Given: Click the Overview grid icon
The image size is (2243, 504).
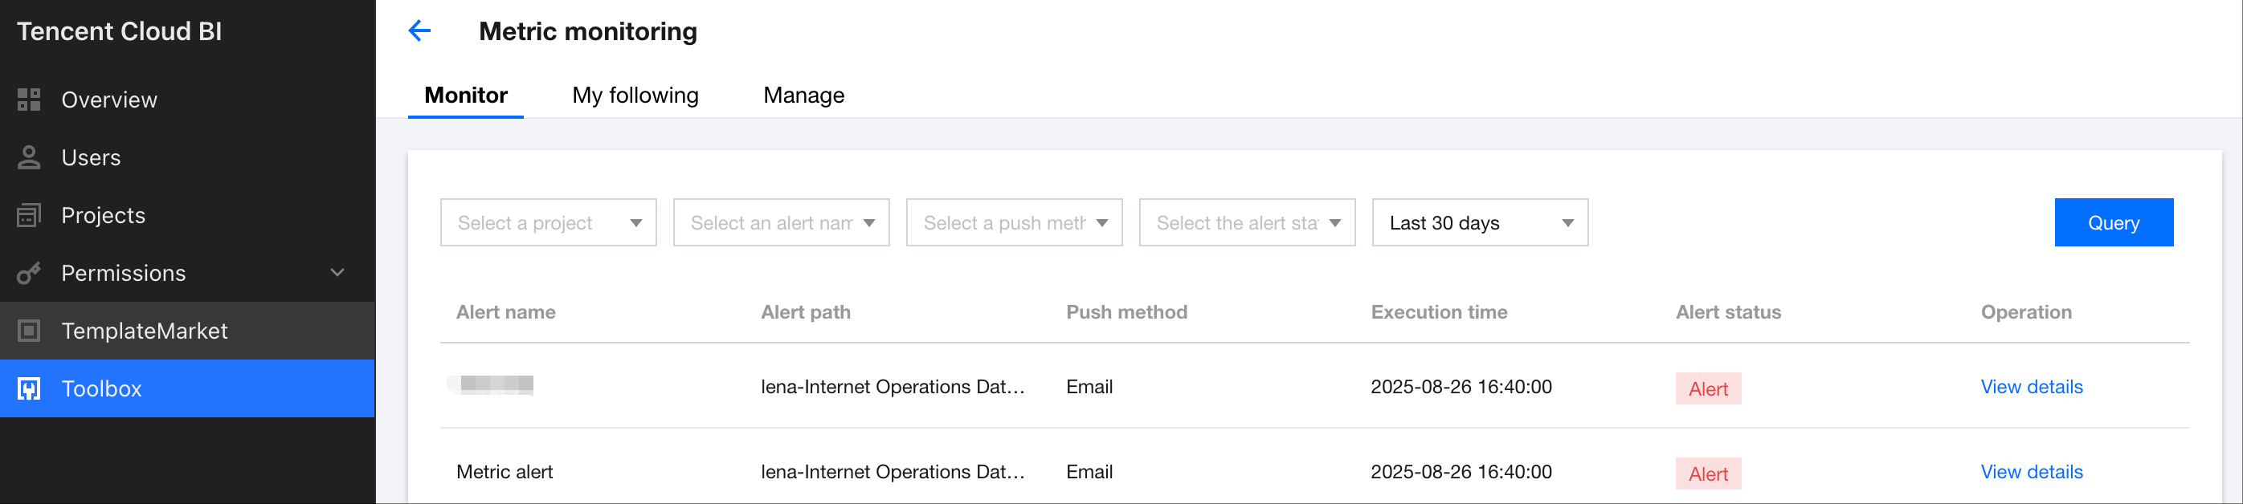Looking at the screenshot, I should (29, 100).
